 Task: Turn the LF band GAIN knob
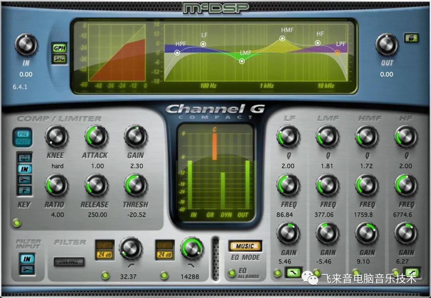[x=288, y=234]
